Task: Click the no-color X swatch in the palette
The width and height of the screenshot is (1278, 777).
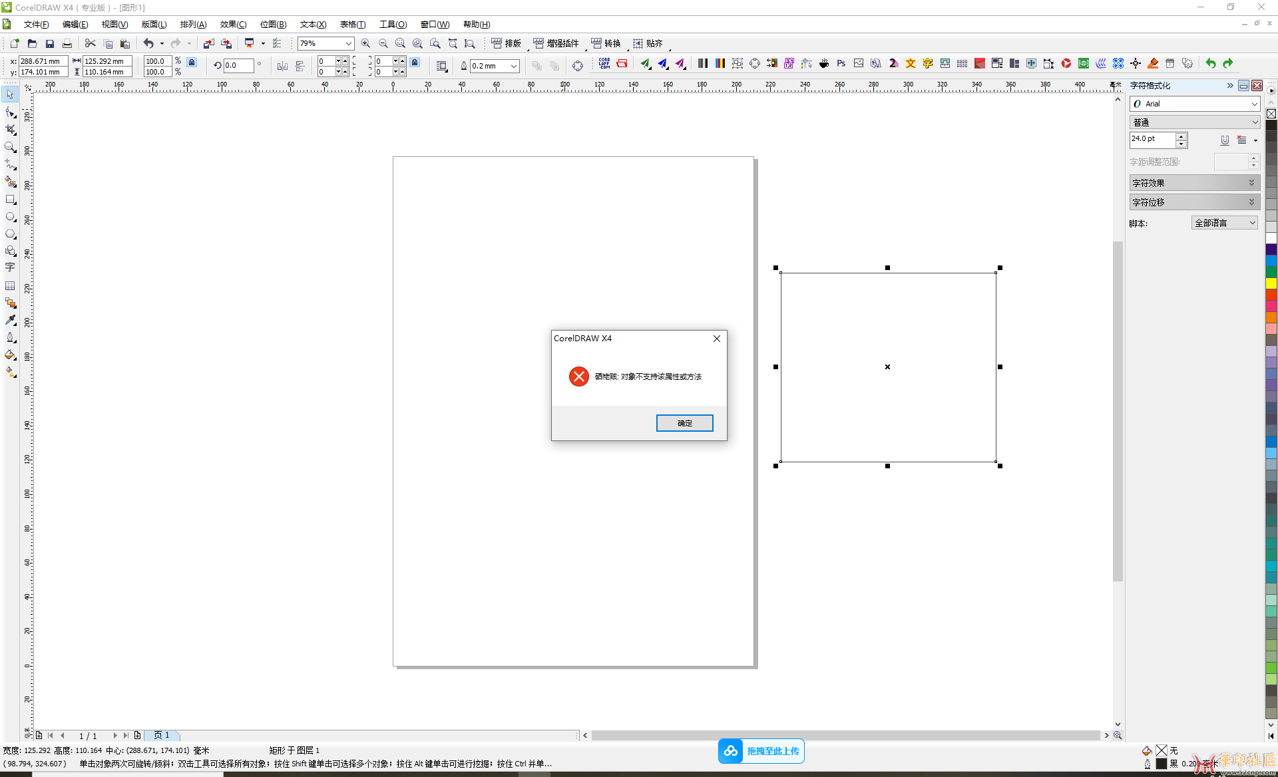Action: (x=1271, y=114)
